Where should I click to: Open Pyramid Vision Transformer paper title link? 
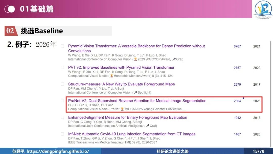pos(136,48)
